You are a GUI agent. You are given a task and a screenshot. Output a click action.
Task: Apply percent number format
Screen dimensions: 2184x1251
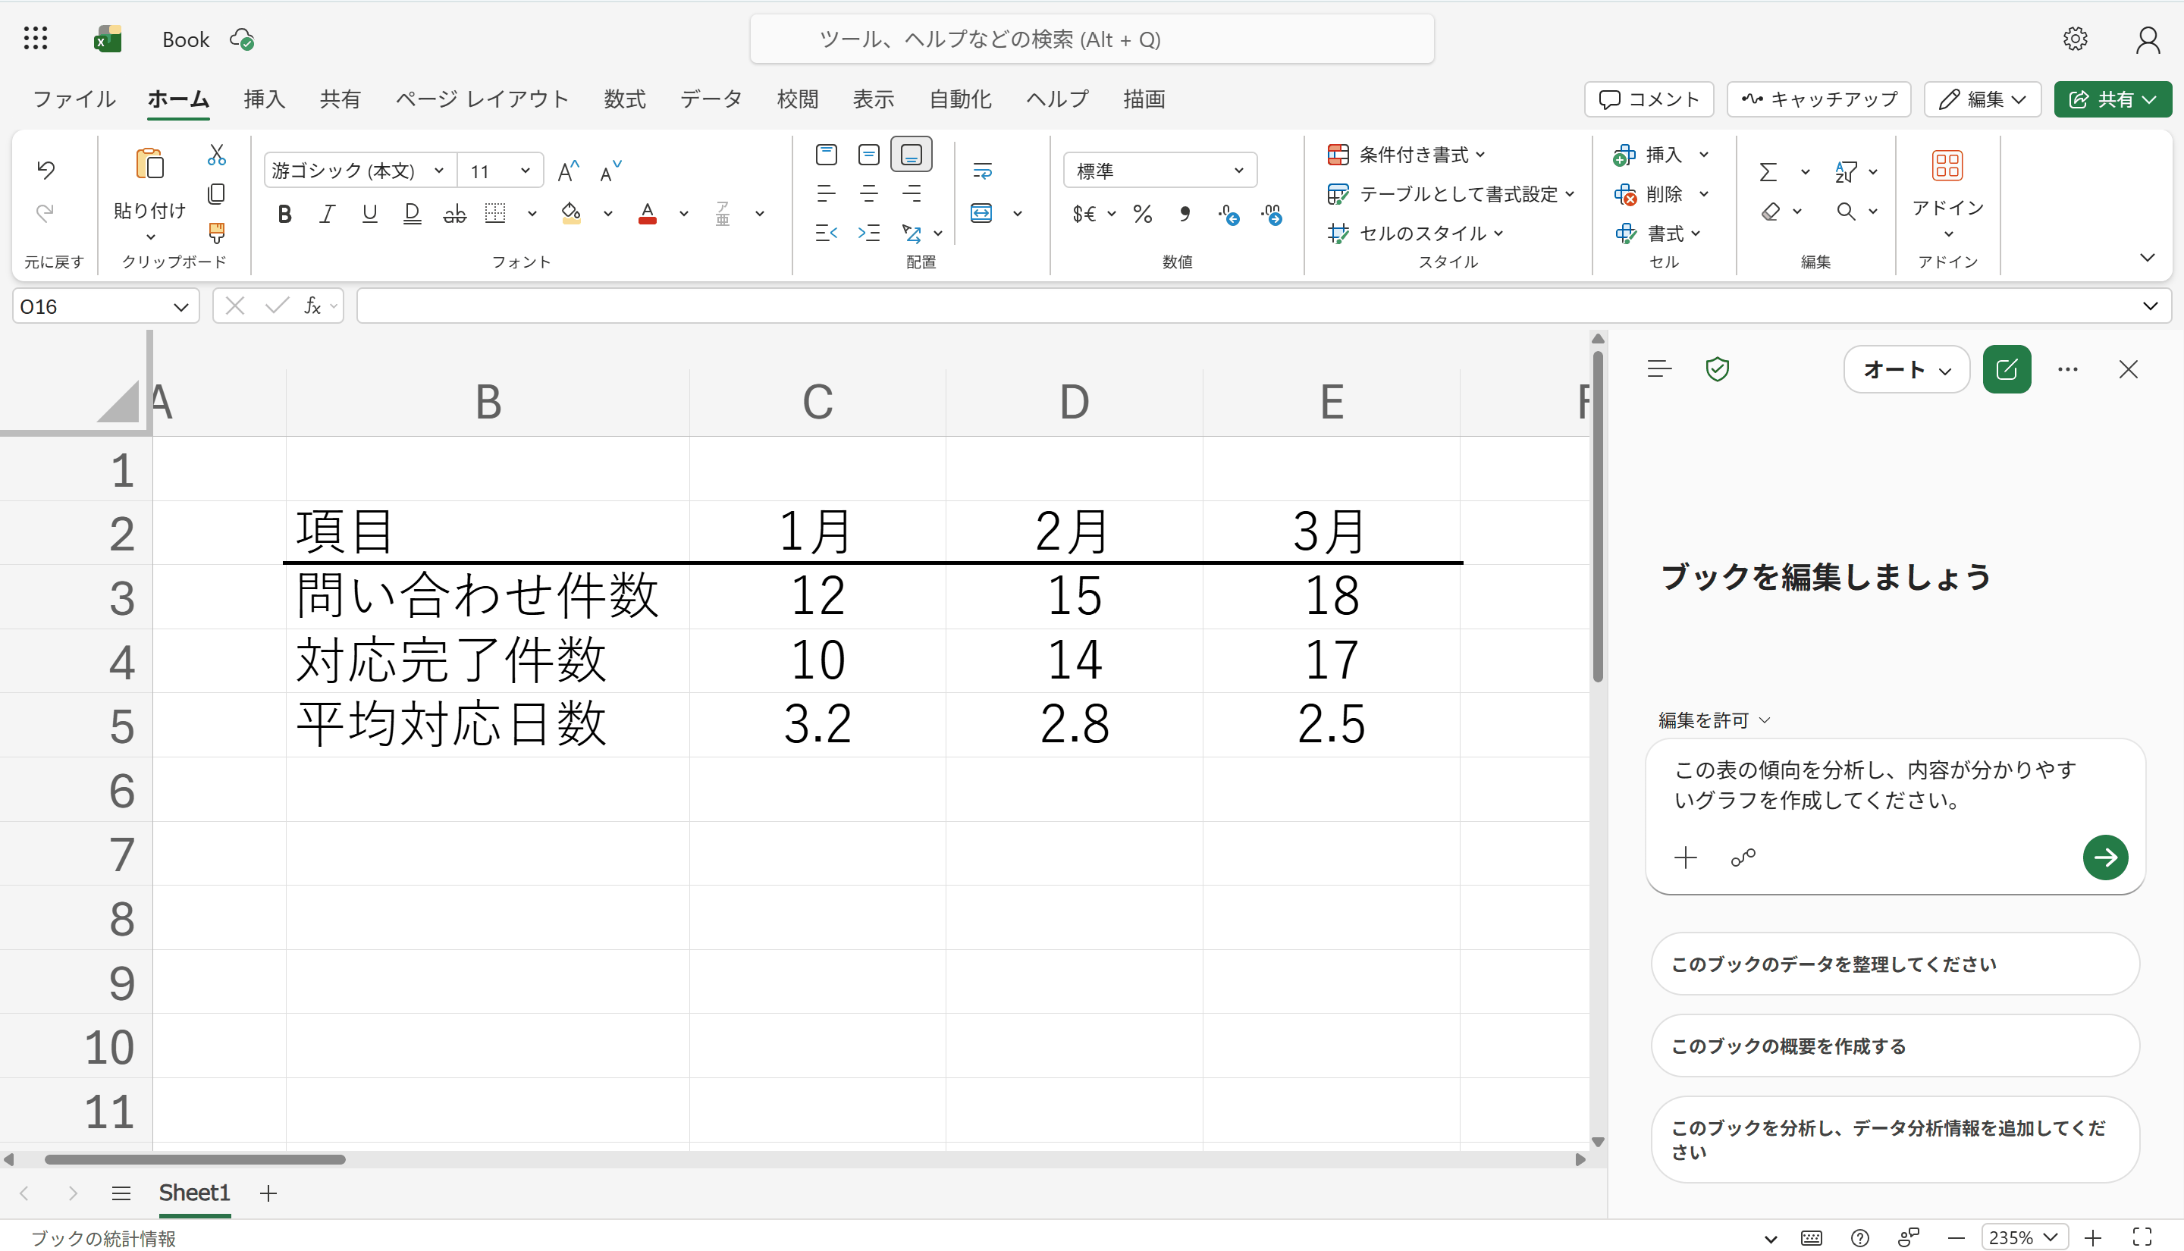pyautogui.click(x=1142, y=213)
